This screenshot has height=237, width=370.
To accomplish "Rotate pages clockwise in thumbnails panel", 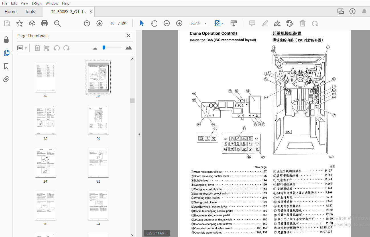I will (x=66, y=48).
